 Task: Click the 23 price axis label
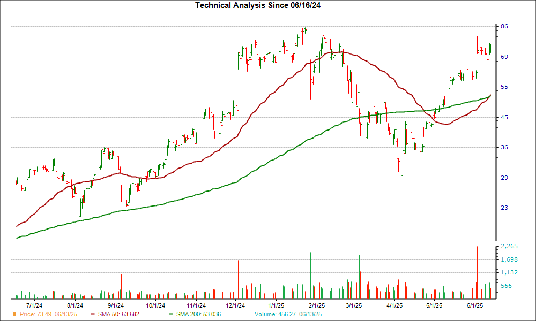pos(504,208)
